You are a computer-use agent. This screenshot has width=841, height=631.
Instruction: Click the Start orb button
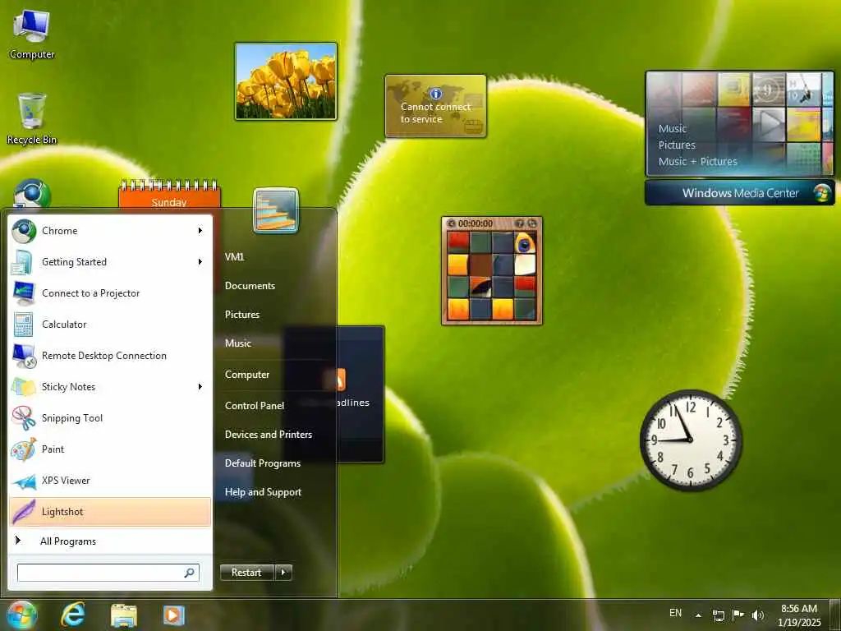(21, 615)
